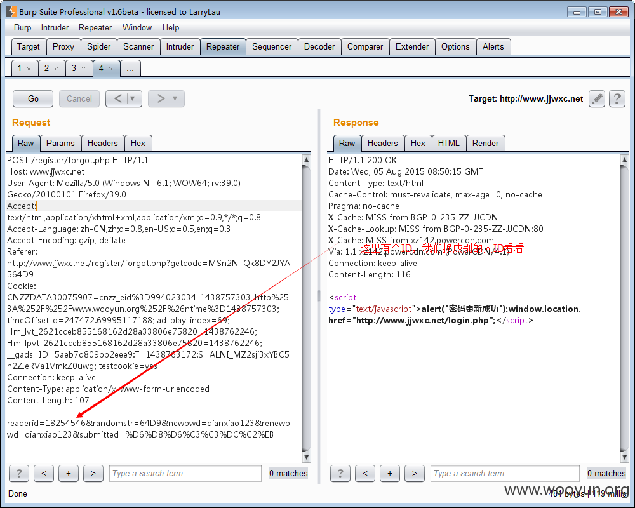Open response search help button
Viewport: 635px width, 508px height.
(x=340, y=473)
